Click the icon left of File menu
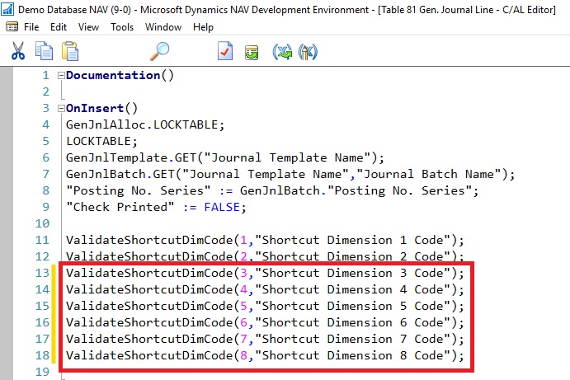Screen dimensions: 570x380 pos(12,27)
